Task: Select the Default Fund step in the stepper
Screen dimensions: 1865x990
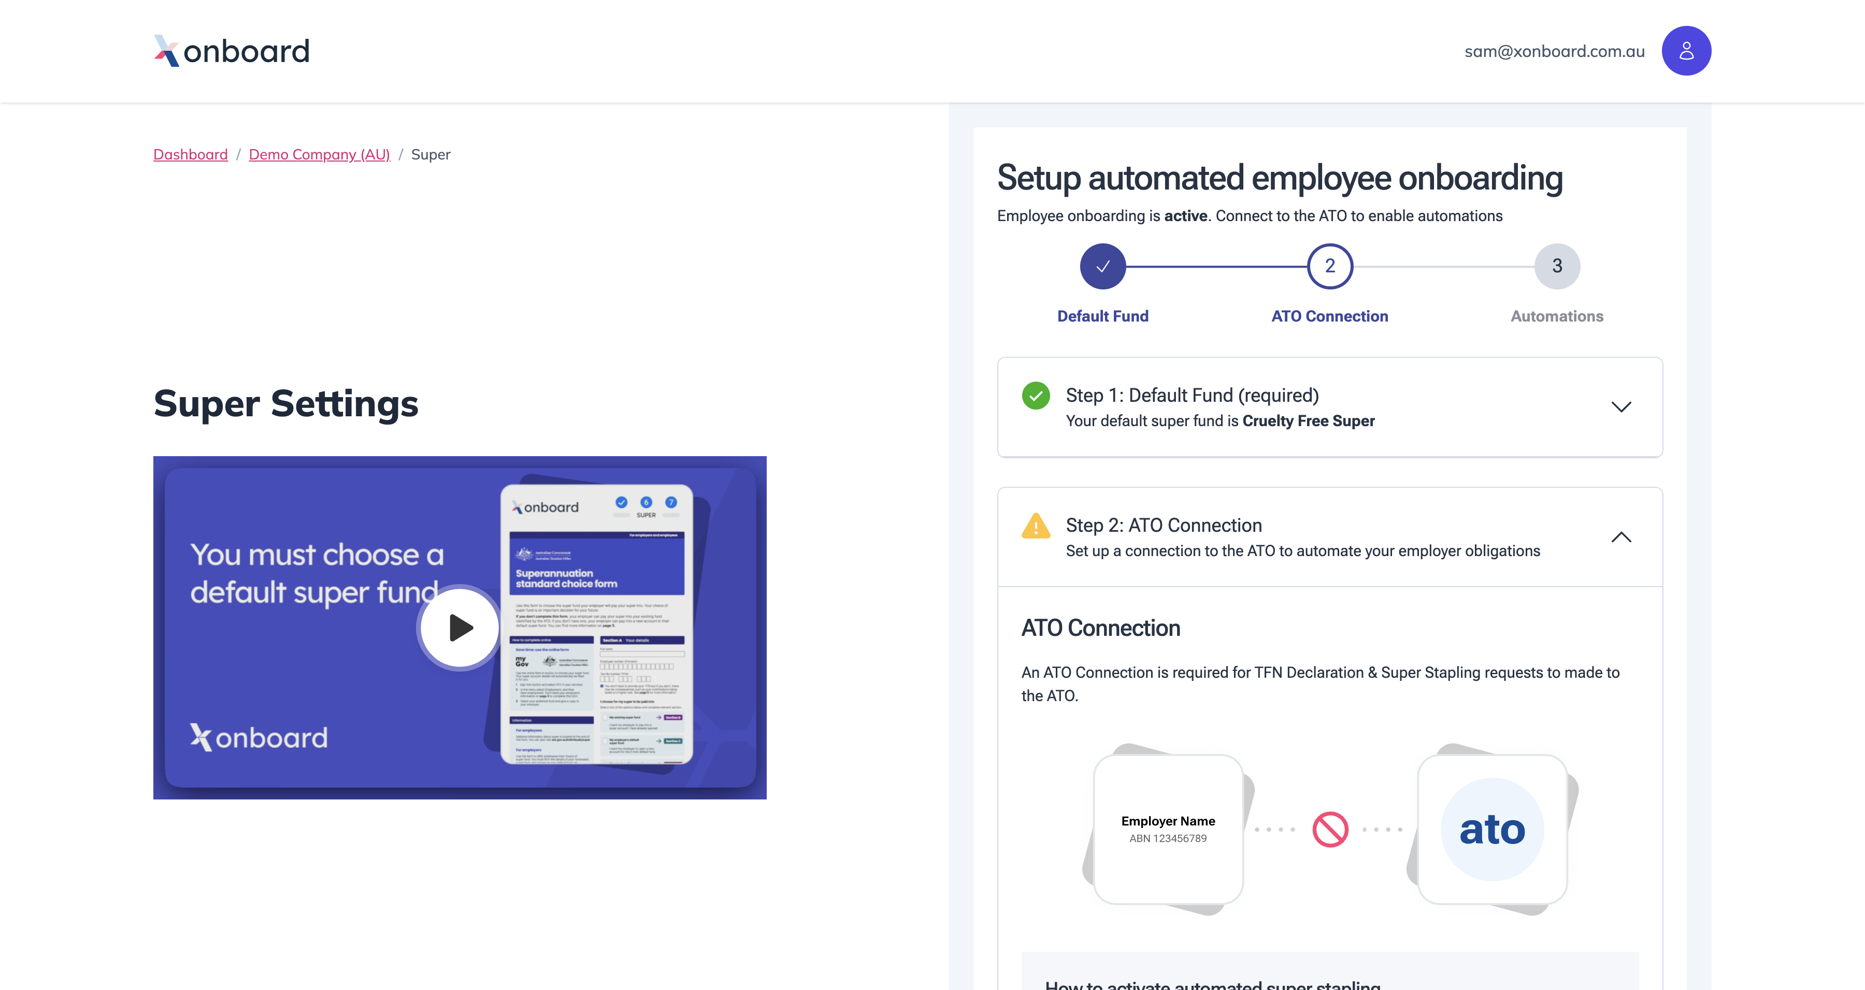Action: [x=1102, y=316]
